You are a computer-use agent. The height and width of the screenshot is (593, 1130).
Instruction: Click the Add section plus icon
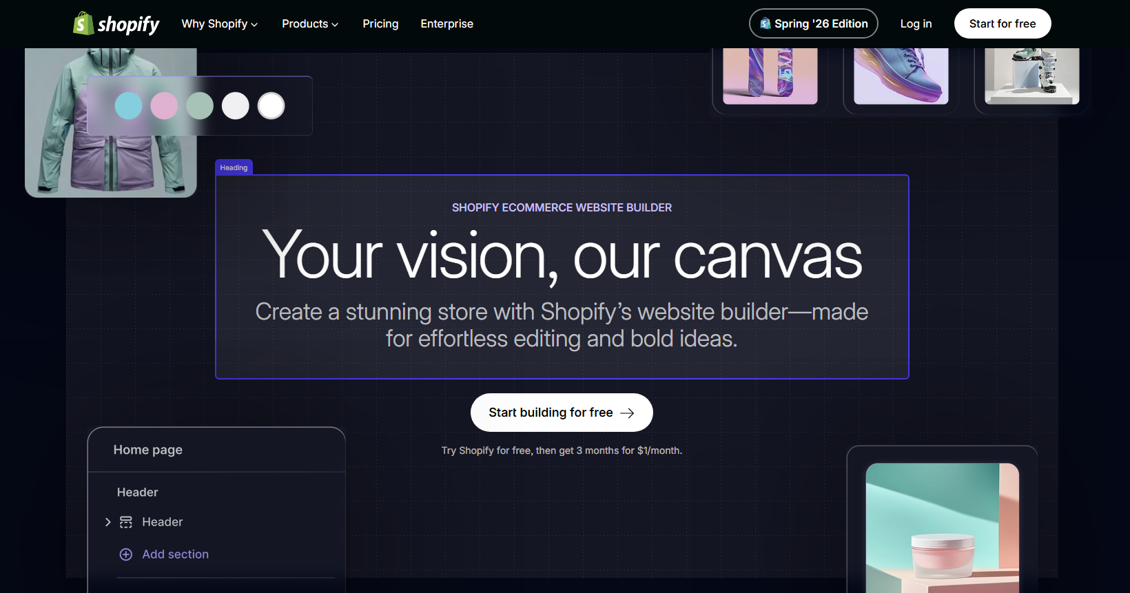click(x=126, y=554)
